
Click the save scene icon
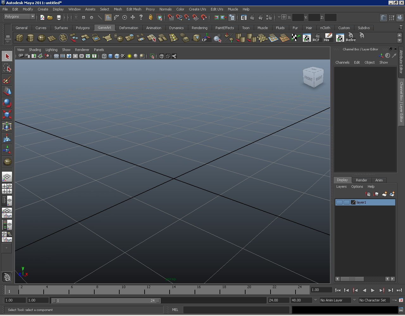tap(59, 18)
